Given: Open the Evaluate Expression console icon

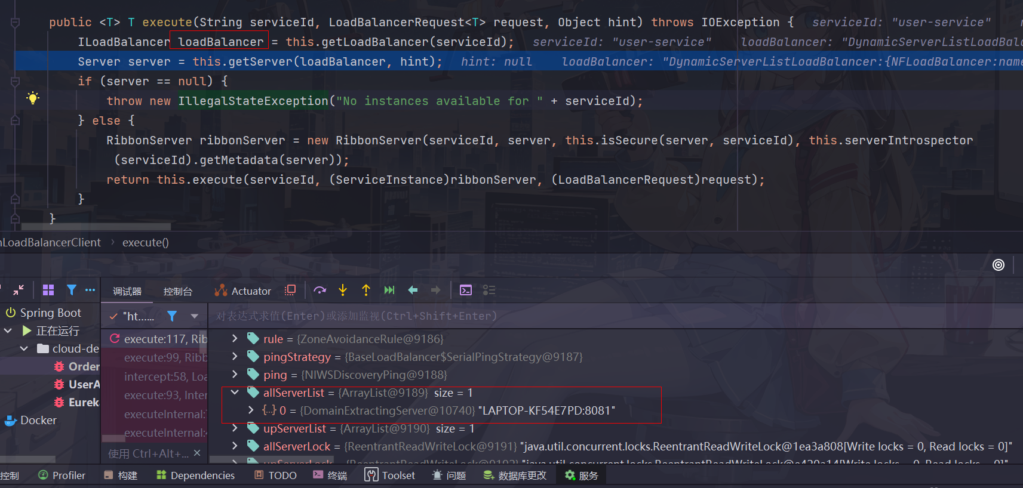Looking at the screenshot, I should tap(466, 290).
